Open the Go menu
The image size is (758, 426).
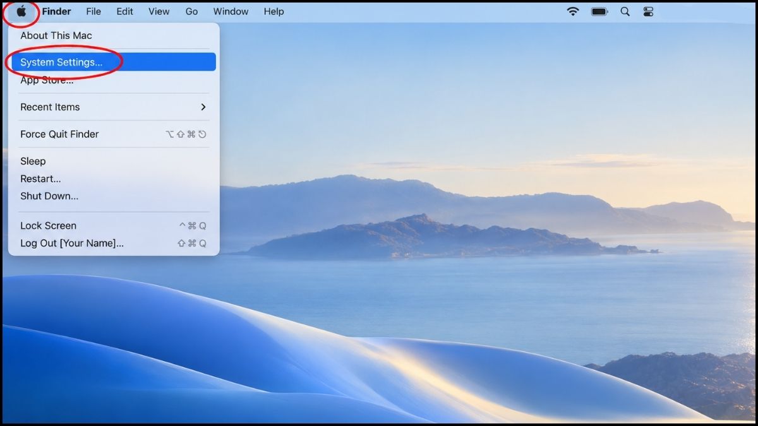192,11
